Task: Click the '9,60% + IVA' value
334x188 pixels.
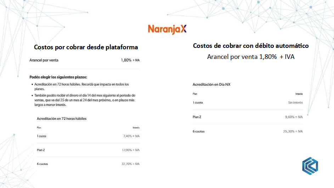Action: coord(294,117)
